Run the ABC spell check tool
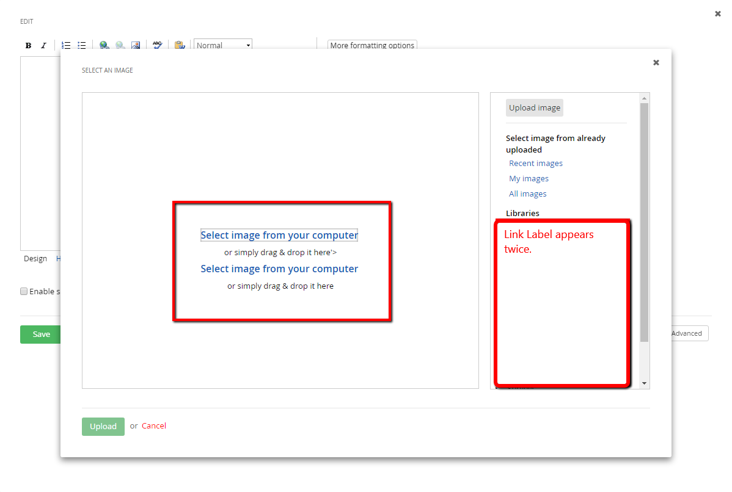The image size is (732, 492). click(157, 45)
